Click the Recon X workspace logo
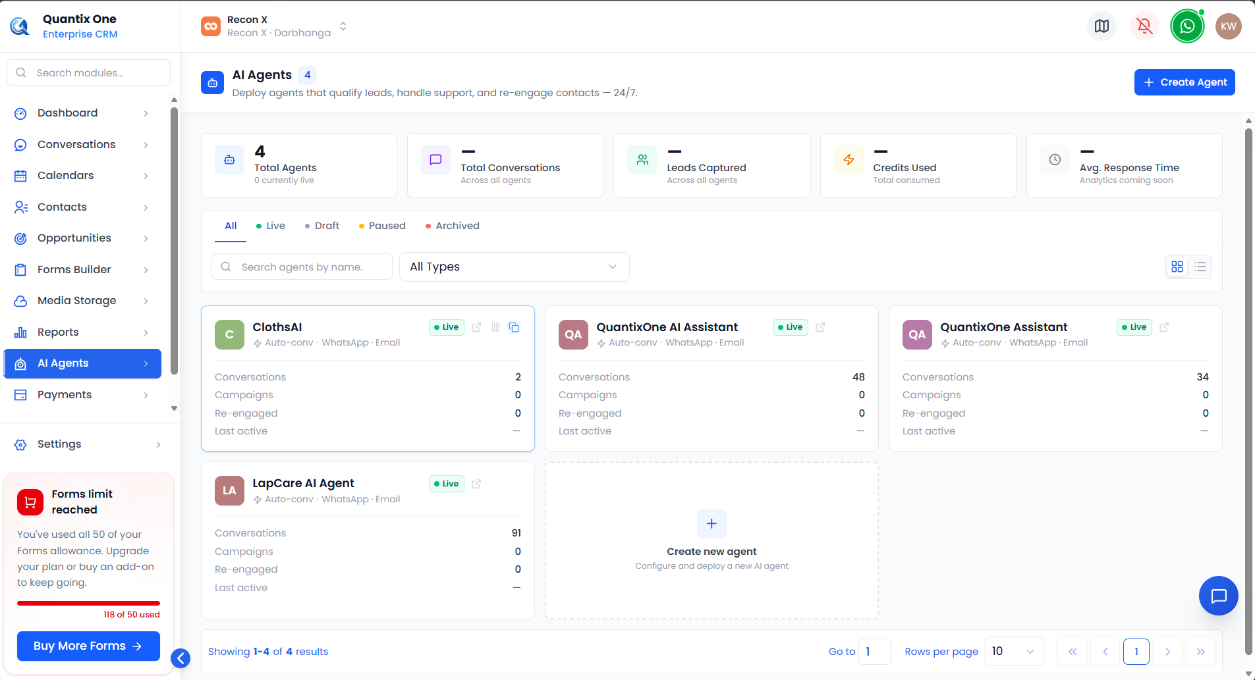This screenshot has height=680, width=1255. coord(211,26)
